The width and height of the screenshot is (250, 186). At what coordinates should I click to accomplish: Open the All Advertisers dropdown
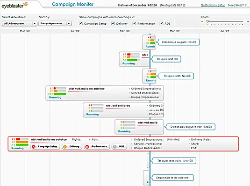coord(20,24)
